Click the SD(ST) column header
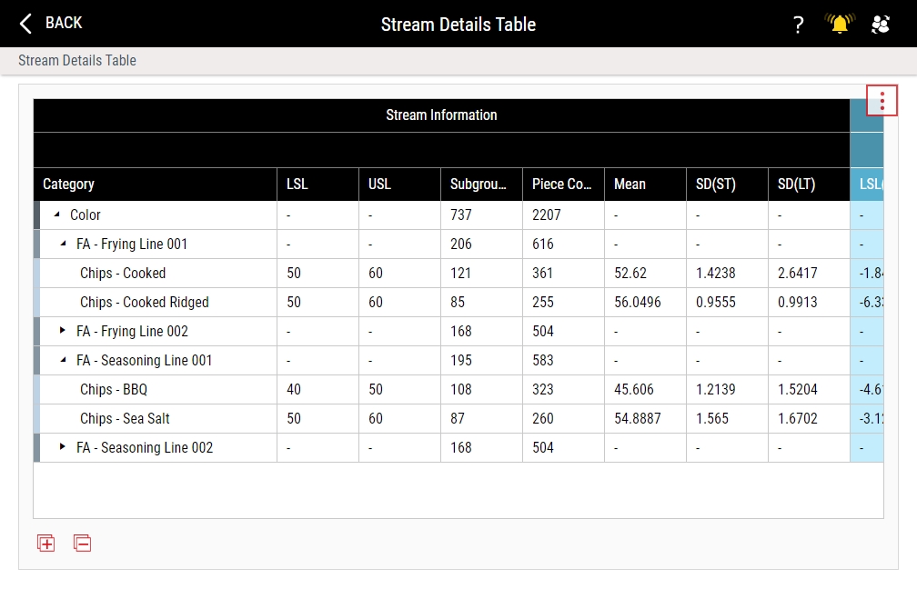The height and width of the screenshot is (589, 917). tap(727, 184)
